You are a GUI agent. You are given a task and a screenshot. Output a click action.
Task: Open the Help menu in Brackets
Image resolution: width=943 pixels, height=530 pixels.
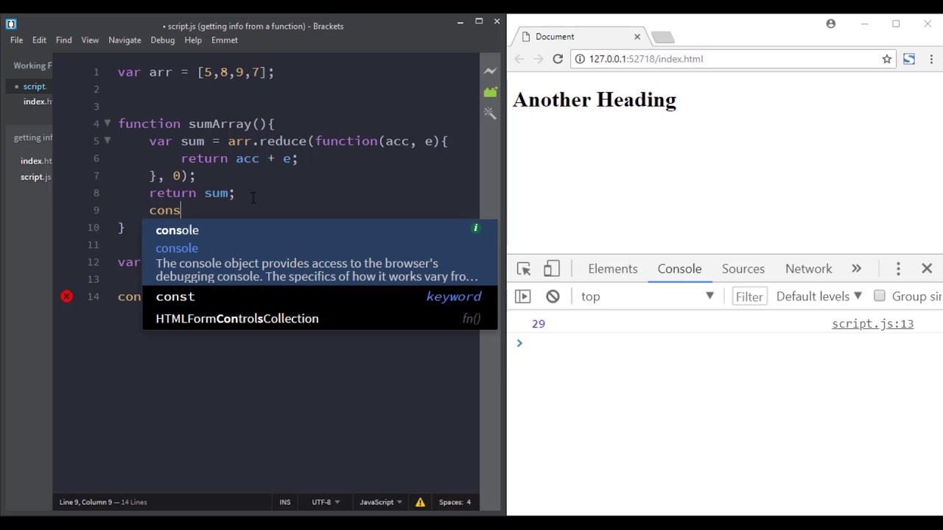click(x=193, y=40)
